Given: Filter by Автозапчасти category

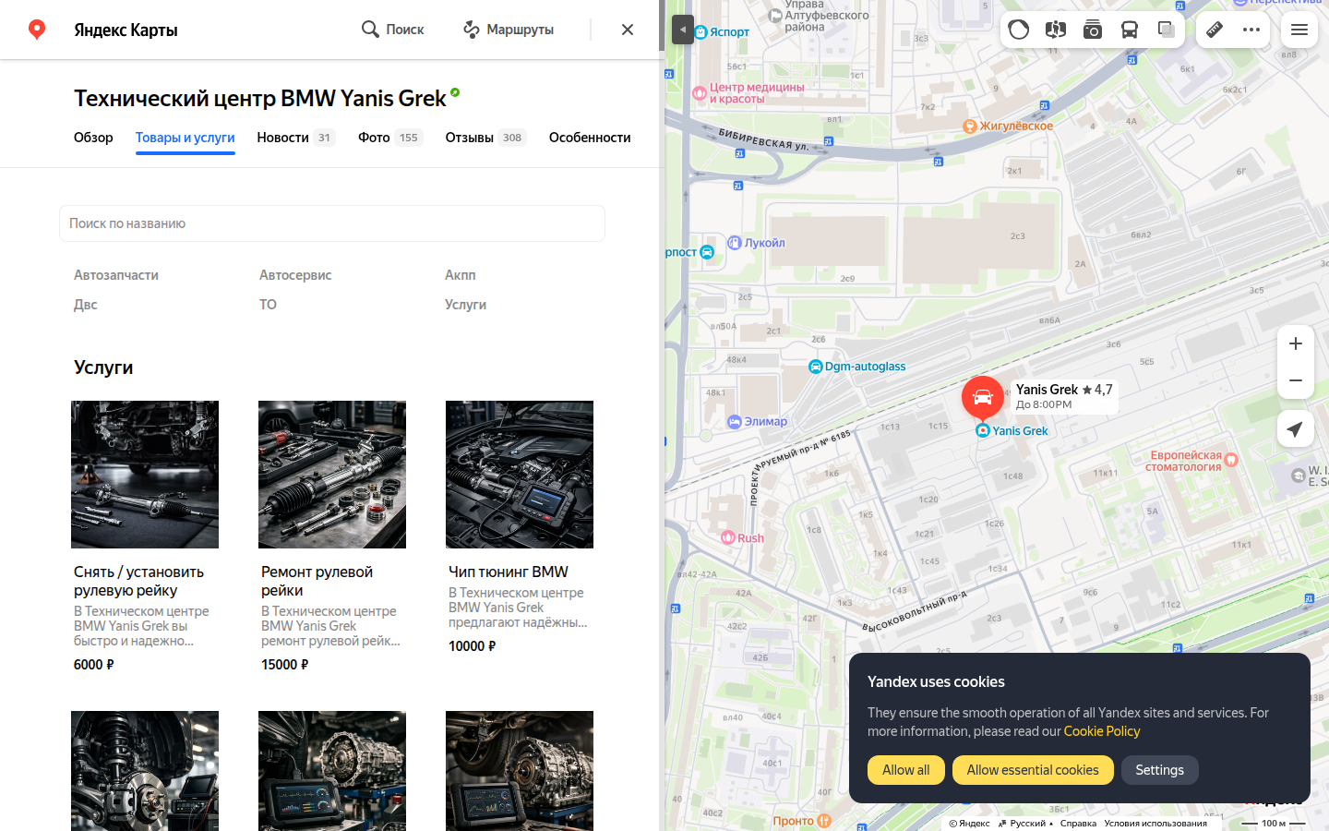Looking at the screenshot, I should 116,275.
